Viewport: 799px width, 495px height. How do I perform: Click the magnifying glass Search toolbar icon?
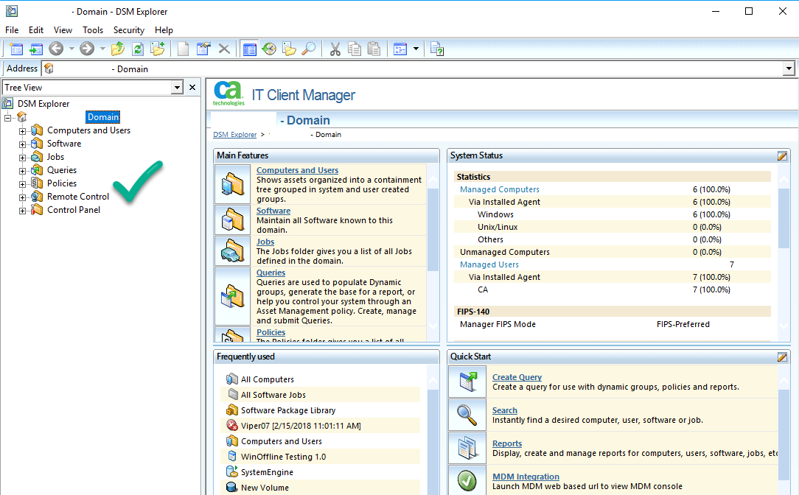click(x=309, y=49)
